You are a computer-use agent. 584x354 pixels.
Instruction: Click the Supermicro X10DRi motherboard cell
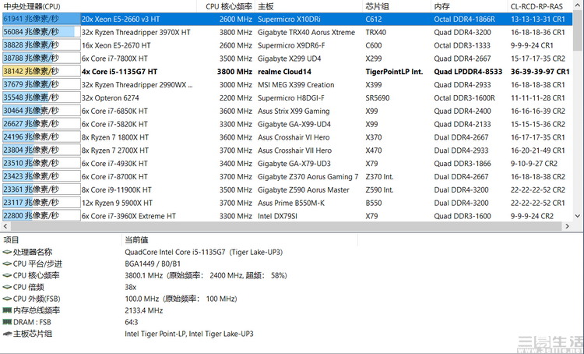pos(289,19)
